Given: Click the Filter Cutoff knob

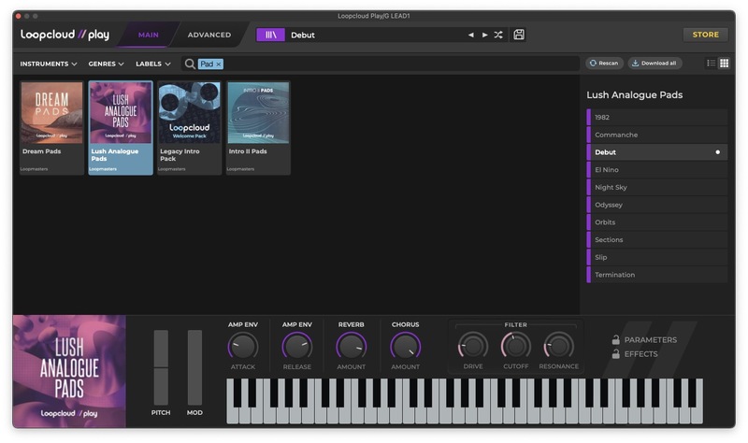Looking at the screenshot, I should tap(515, 346).
